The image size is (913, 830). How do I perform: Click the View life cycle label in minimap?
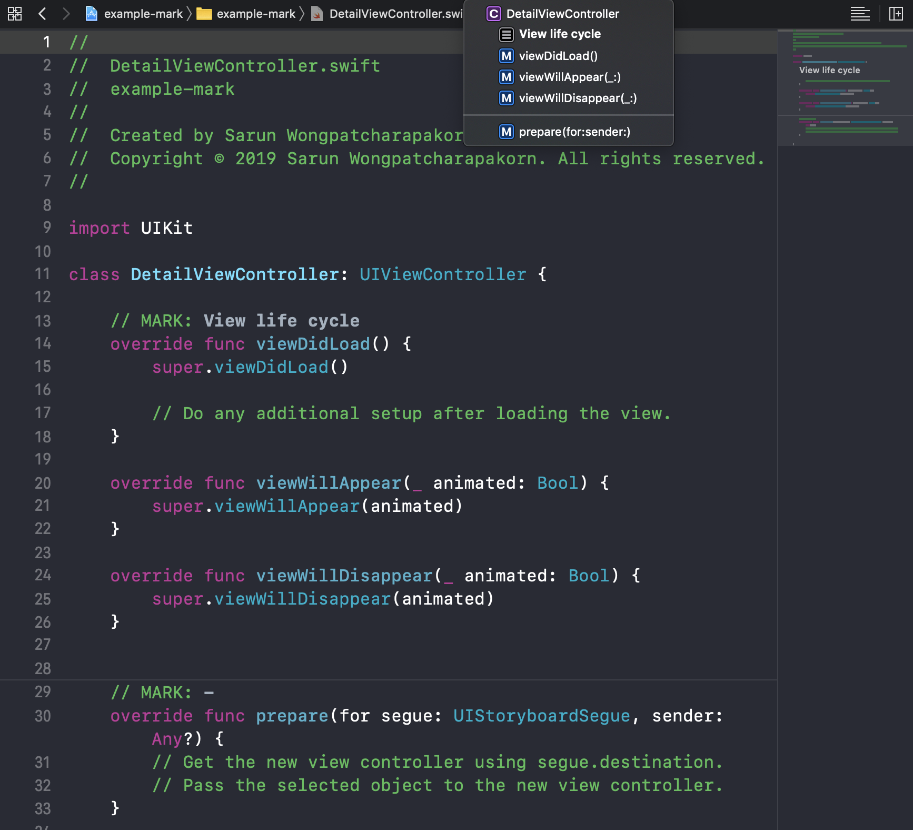(829, 70)
